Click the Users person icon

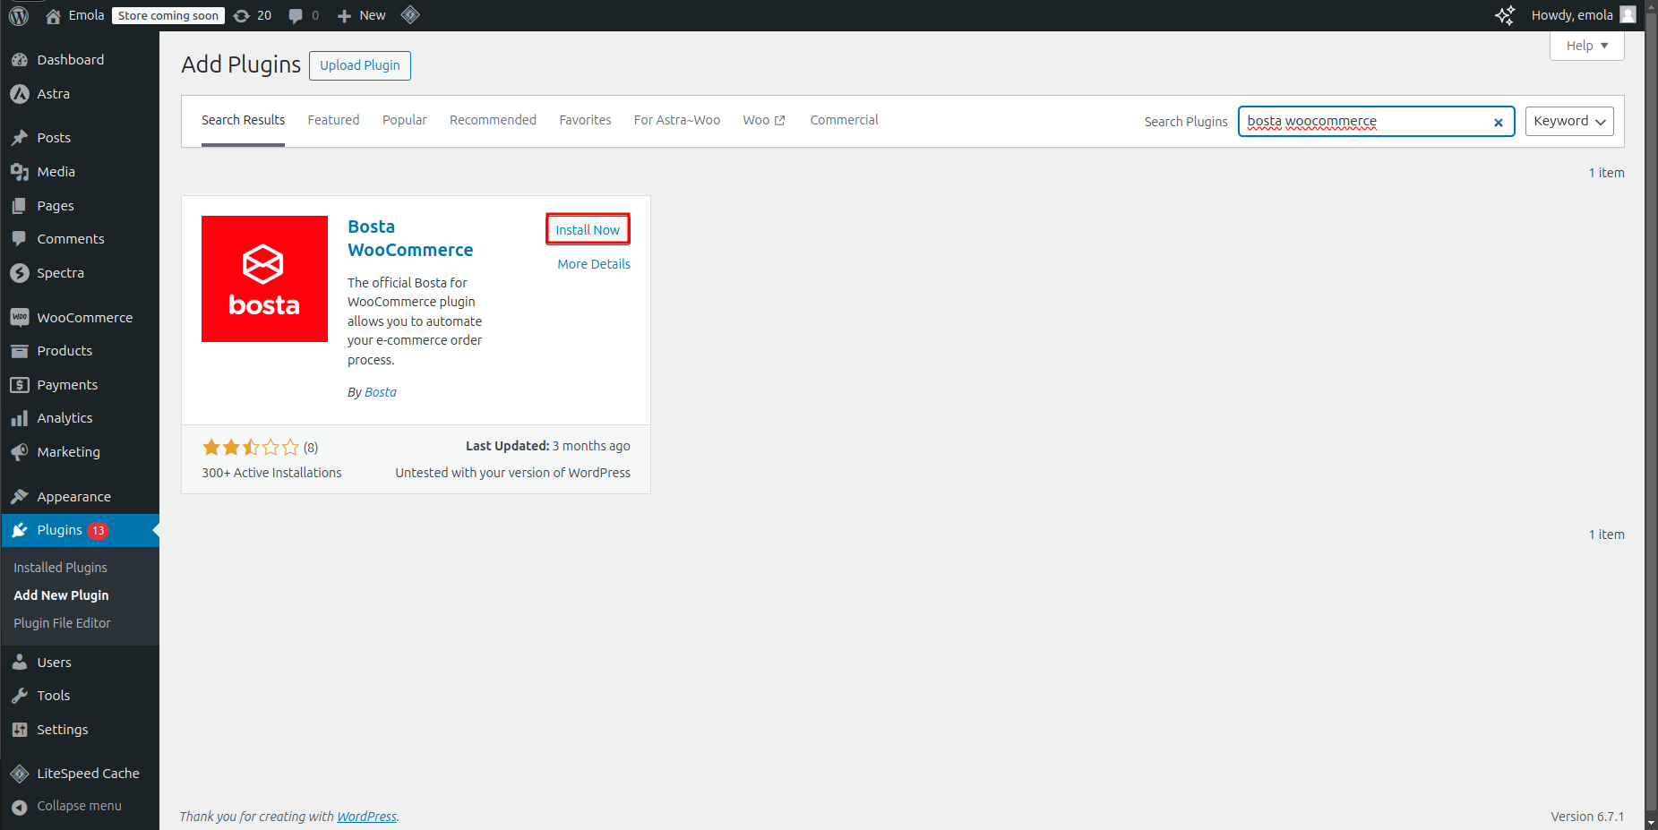20,663
